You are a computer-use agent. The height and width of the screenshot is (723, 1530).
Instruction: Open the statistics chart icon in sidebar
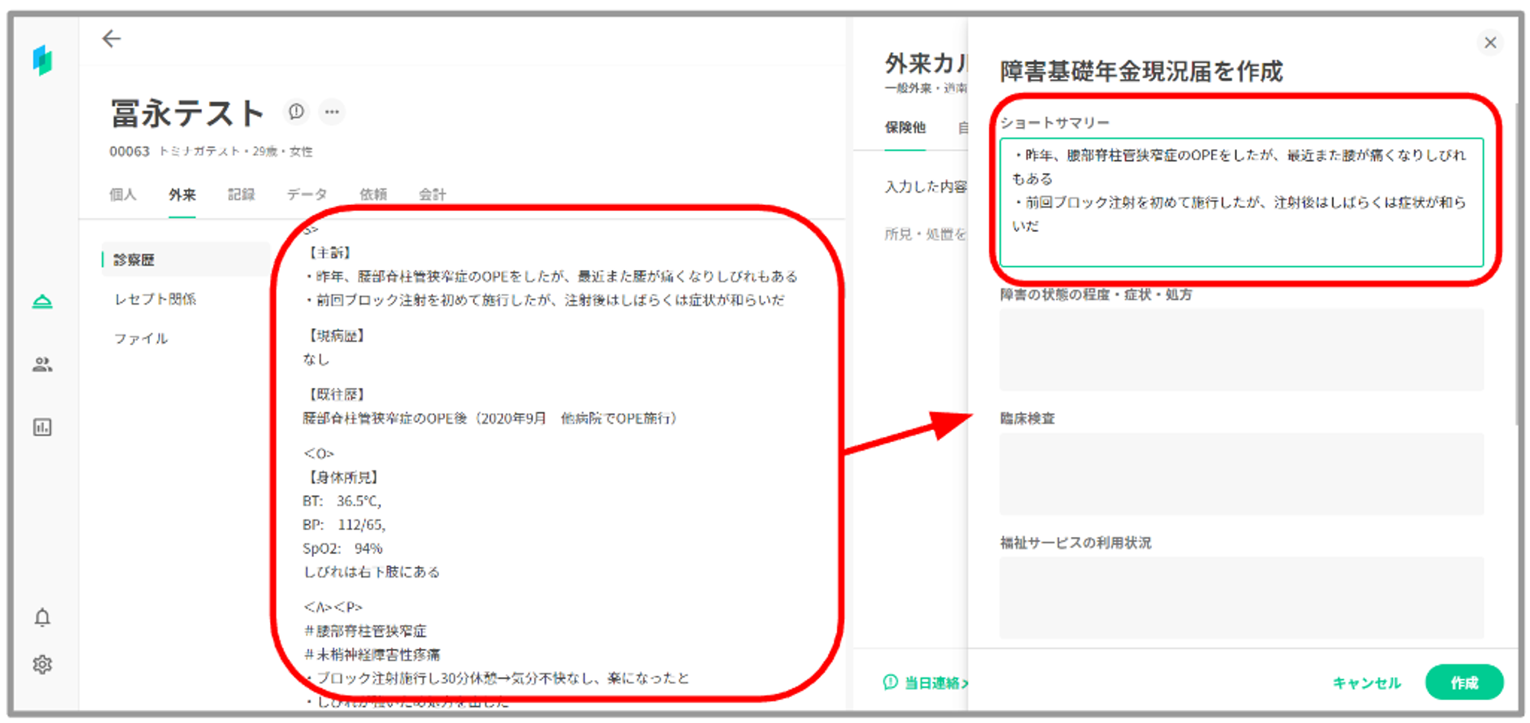pyautogui.click(x=43, y=427)
